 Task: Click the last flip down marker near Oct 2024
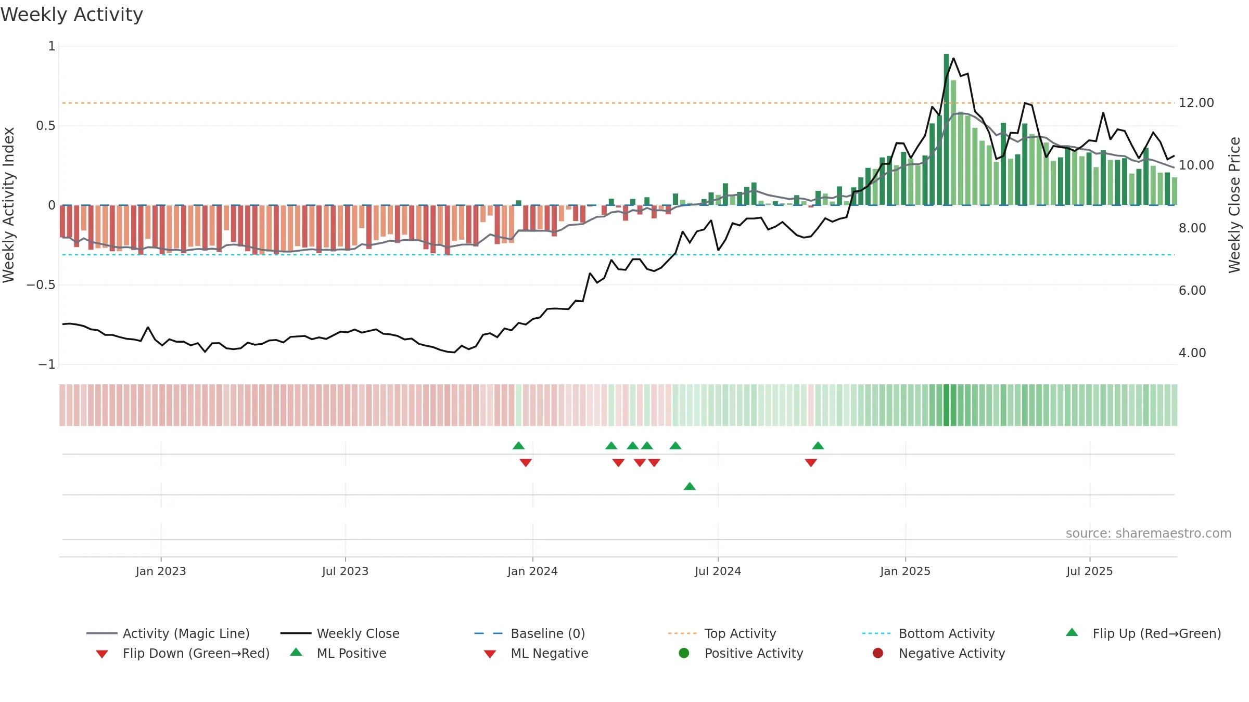click(811, 463)
